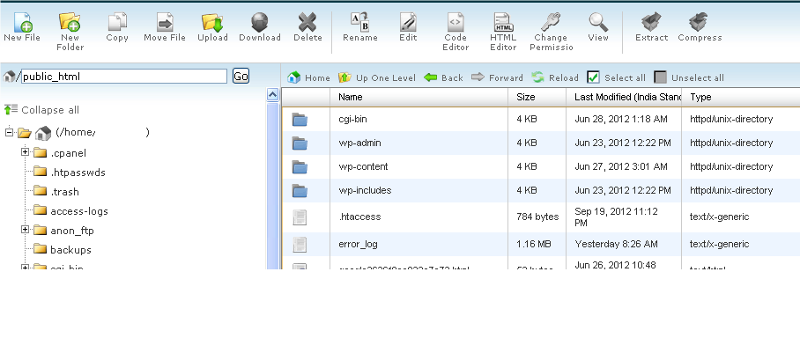Go Forward using the gray arrow
This screenshot has width=800, height=338.
point(497,77)
